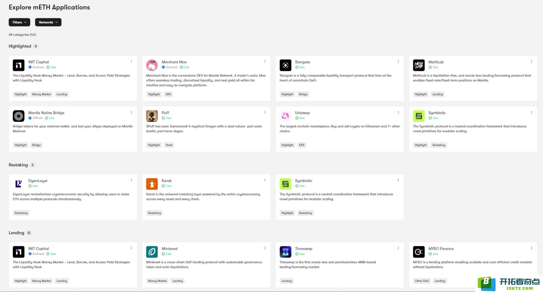Click the Bridge tag on Stargate card
Screen dimensions: 543x292
coord(303,94)
